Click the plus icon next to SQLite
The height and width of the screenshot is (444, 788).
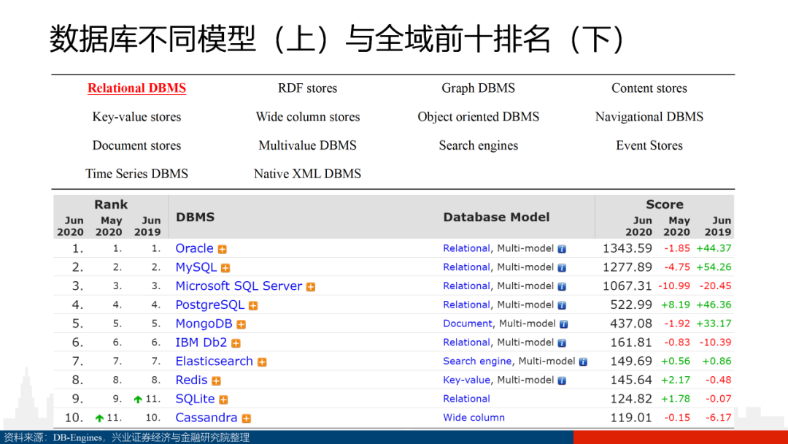[224, 399]
